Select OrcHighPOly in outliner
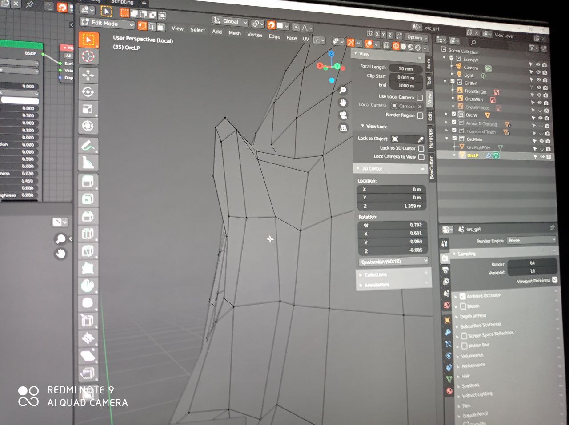569x425 pixels. (x=478, y=147)
